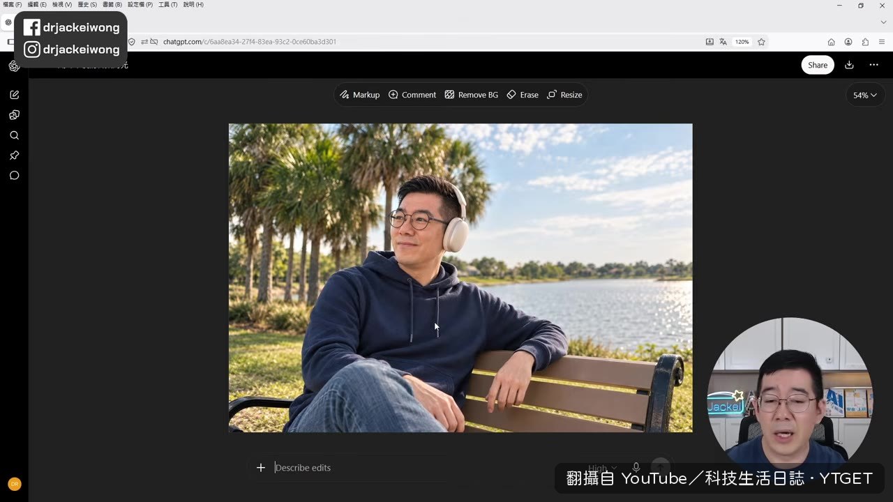This screenshot has height=502, width=893.
Task: Open the extensions puzzle icon
Action: click(x=865, y=42)
